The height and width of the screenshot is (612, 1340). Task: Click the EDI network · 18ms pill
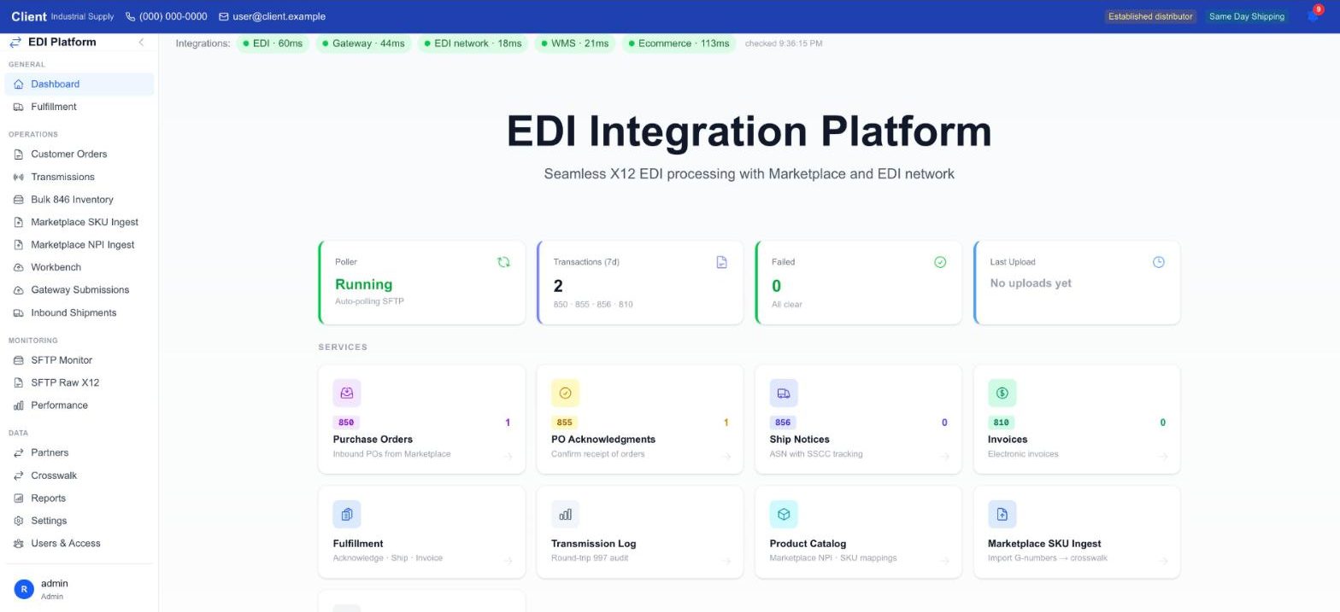(x=473, y=44)
